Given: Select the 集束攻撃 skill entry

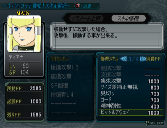Looking at the screenshot, I should click(130, 81).
